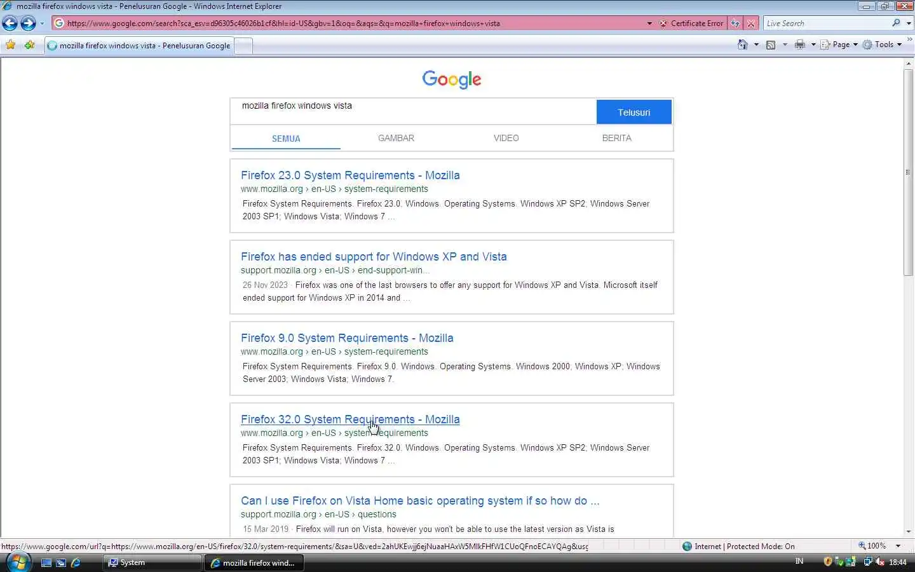
Task: Switch to the System taskbar window
Action: pos(152,562)
